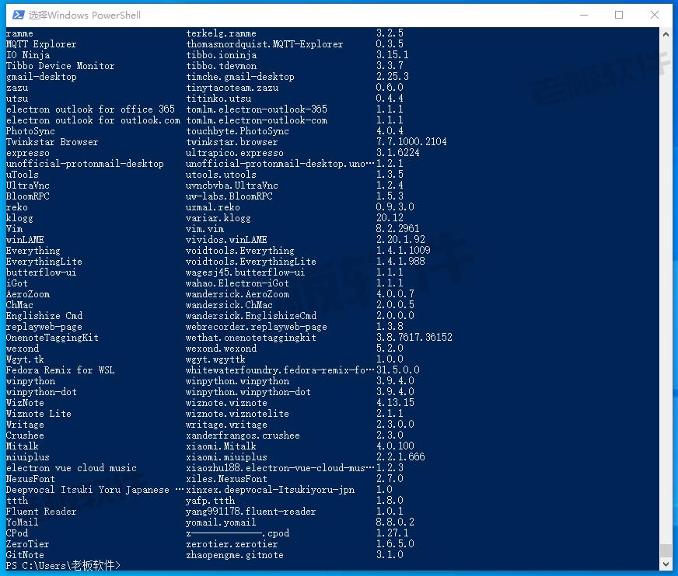
Task: Select the Fedora Remix for WSL entry
Action: click(x=60, y=370)
